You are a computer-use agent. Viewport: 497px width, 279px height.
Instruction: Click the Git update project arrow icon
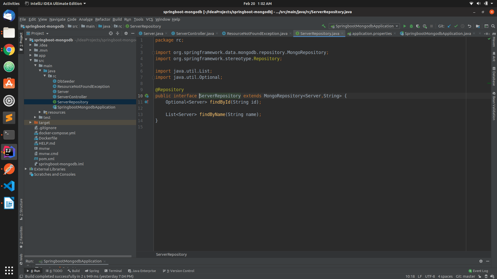449,26
